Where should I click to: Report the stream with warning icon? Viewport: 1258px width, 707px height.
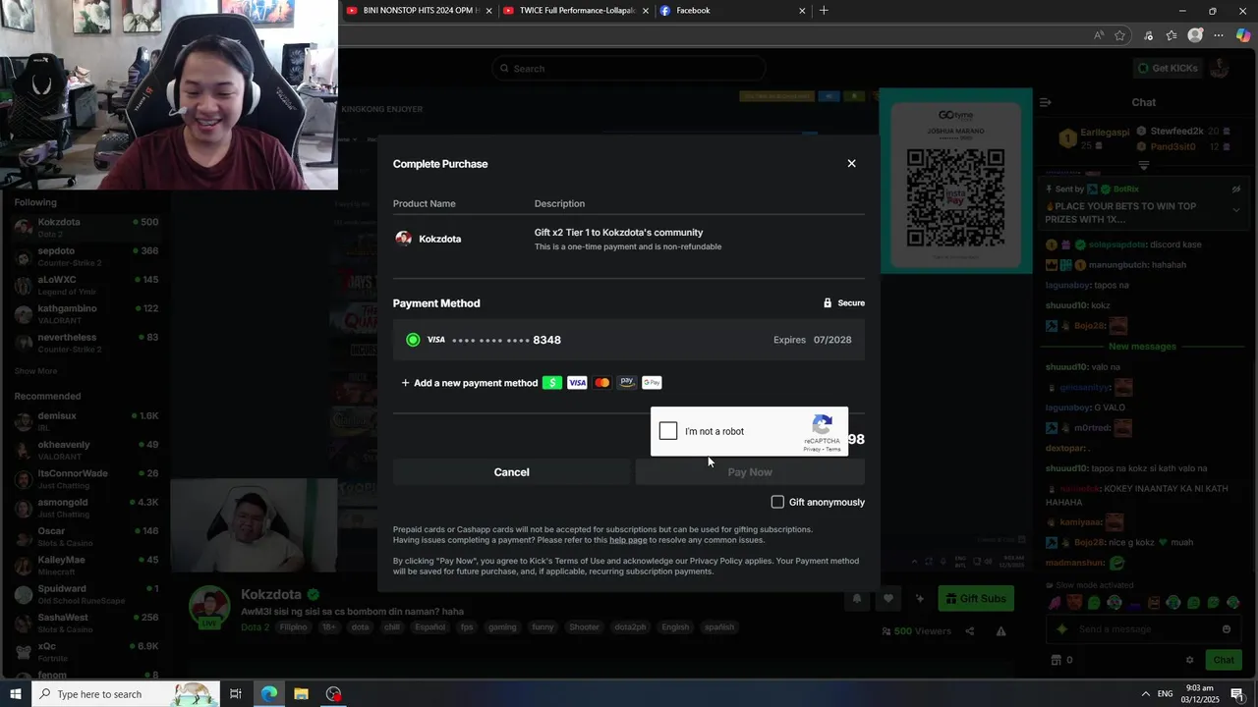coord(1001,631)
